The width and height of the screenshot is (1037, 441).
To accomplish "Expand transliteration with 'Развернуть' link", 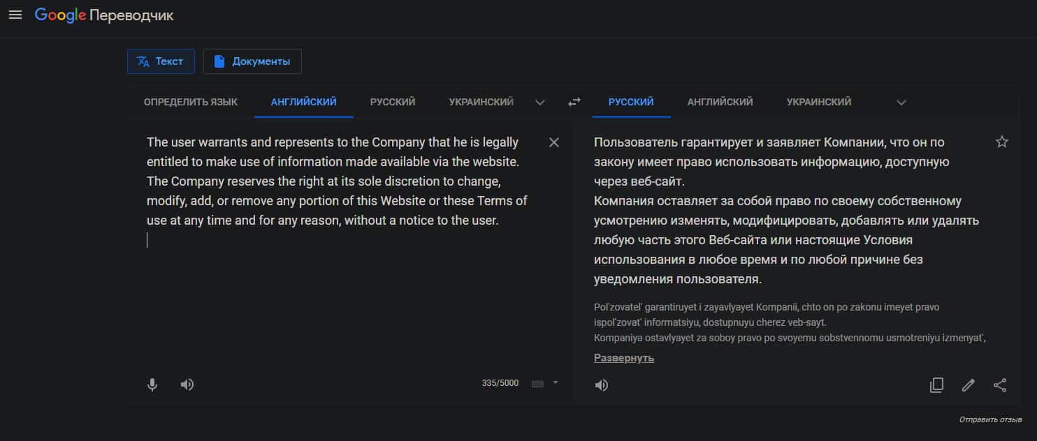I will tap(624, 358).
